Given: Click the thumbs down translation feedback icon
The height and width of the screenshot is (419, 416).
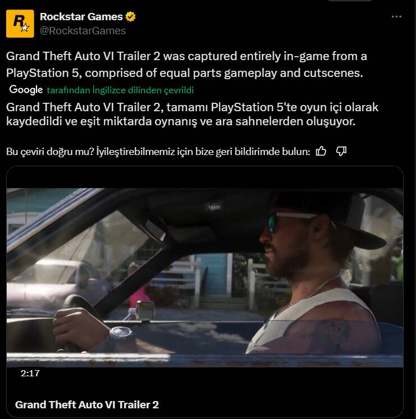Looking at the screenshot, I should click(341, 151).
